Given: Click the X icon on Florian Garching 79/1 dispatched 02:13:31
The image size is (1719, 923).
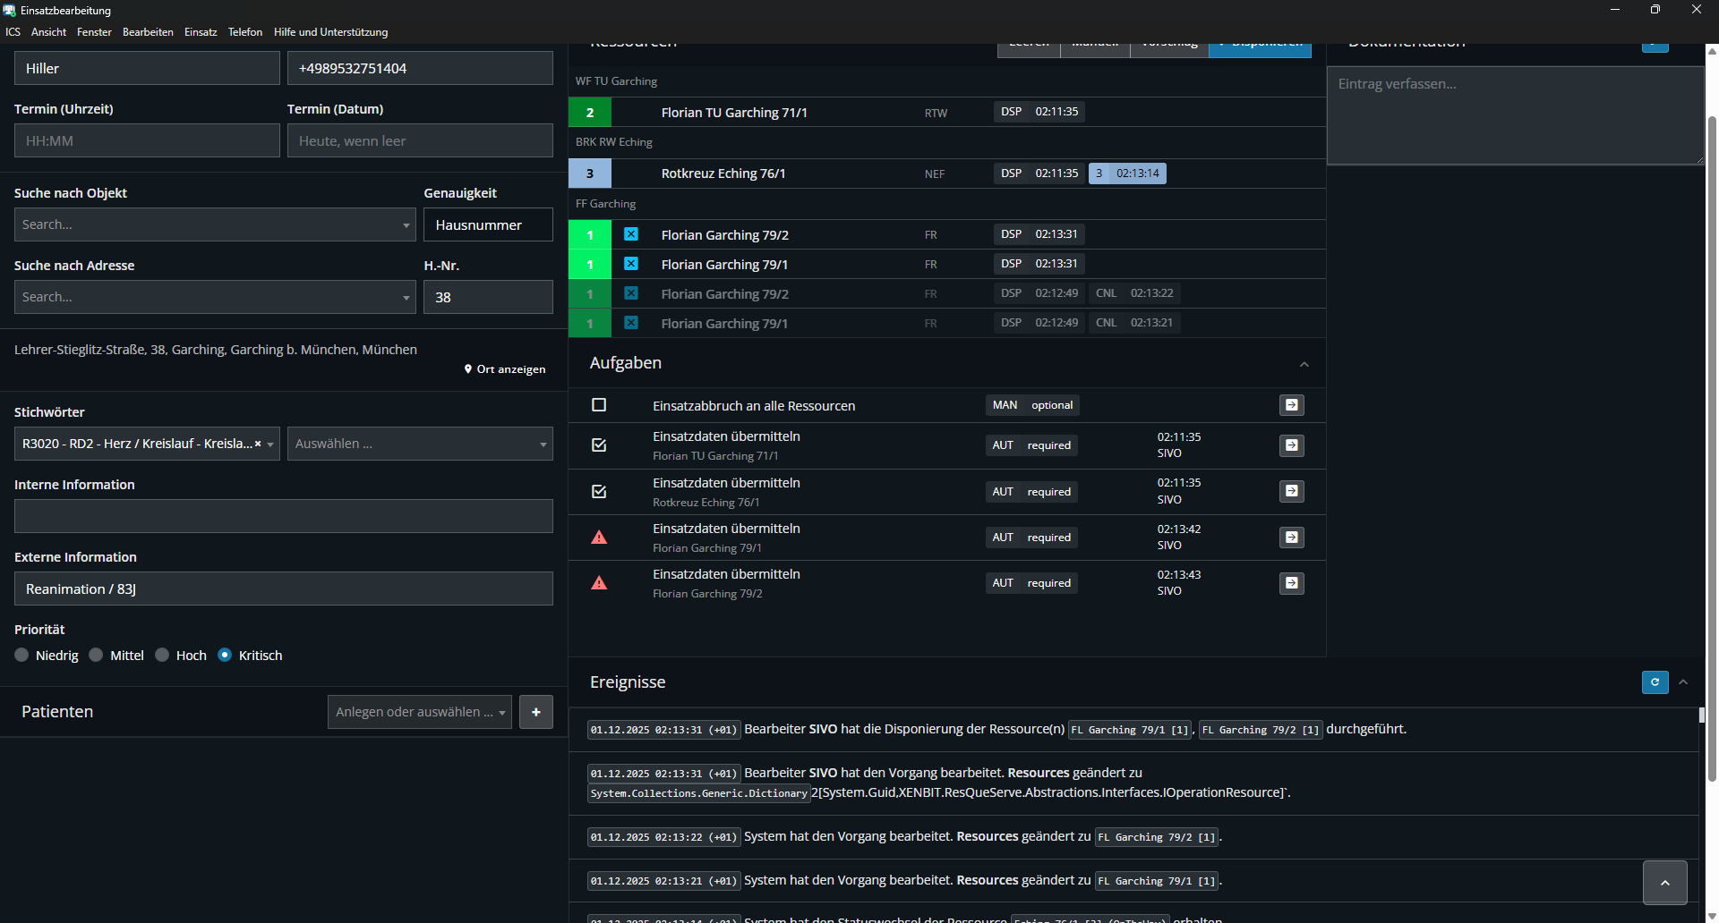Looking at the screenshot, I should pos(631,264).
